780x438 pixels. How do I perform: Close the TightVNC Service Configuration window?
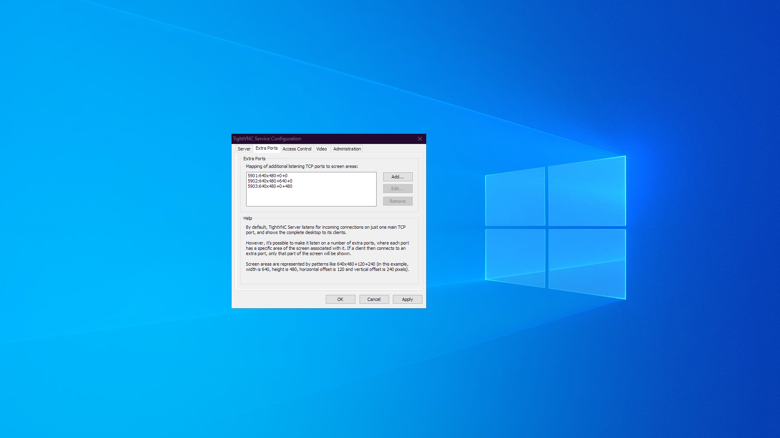420,139
